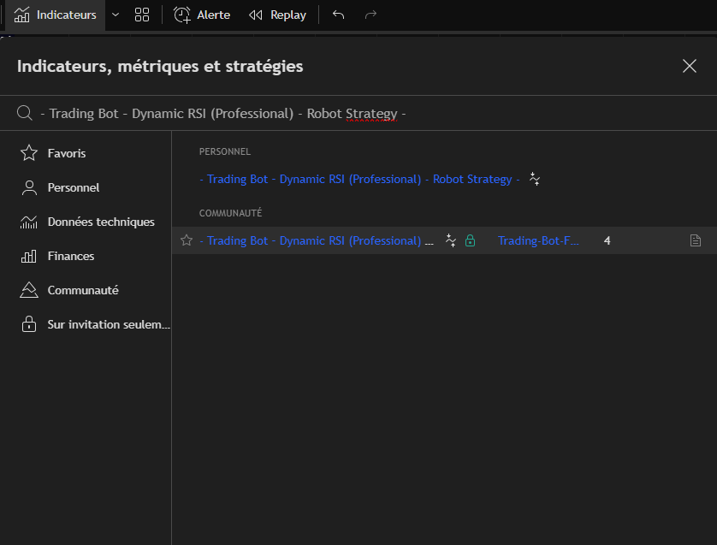Click the magnifying glass search icon
The width and height of the screenshot is (717, 545).
[25, 113]
